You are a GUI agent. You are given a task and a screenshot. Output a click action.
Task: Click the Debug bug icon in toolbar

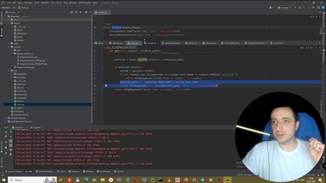(300, 8)
